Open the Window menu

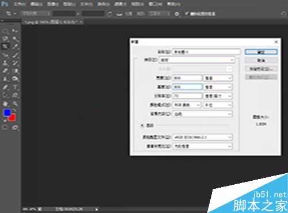[156, 4]
